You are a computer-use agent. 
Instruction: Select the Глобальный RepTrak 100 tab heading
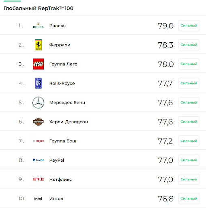(39, 8)
